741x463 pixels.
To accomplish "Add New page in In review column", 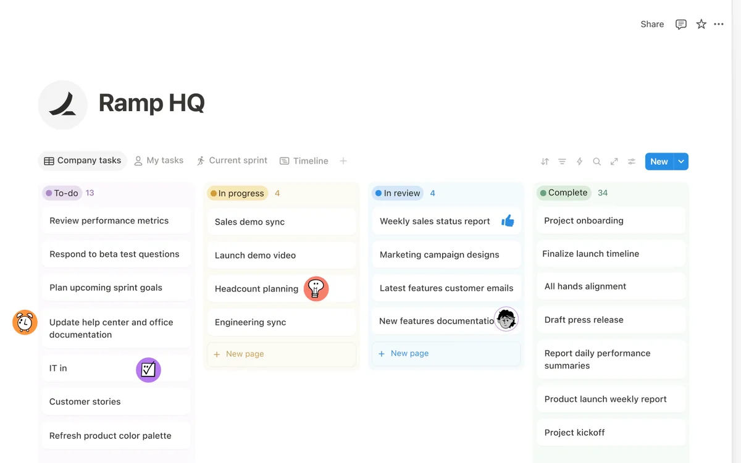I will tap(446, 353).
